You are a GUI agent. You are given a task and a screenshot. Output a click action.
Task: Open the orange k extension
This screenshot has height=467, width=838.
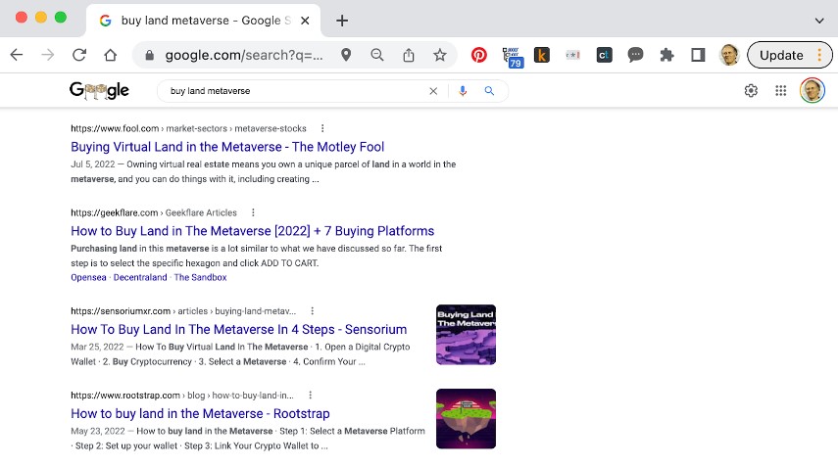[541, 55]
